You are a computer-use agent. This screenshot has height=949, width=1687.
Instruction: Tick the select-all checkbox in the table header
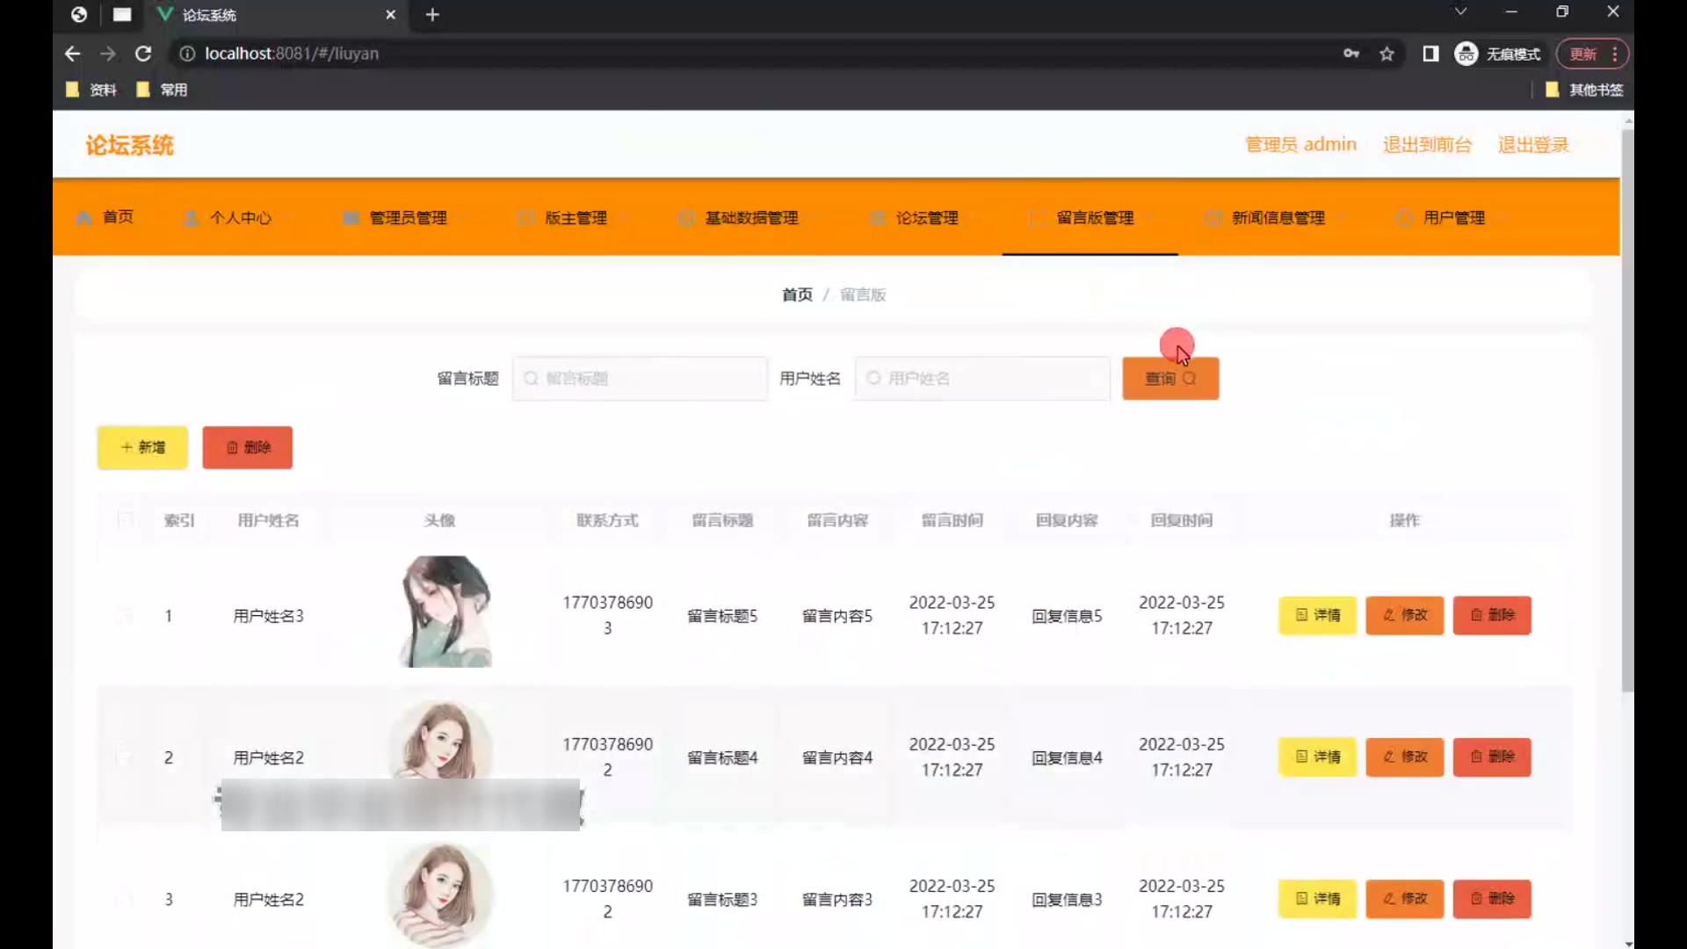(x=126, y=520)
